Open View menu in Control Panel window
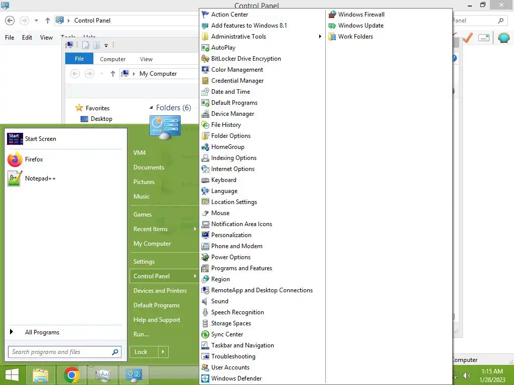This screenshot has width=514, height=385. coord(46,37)
